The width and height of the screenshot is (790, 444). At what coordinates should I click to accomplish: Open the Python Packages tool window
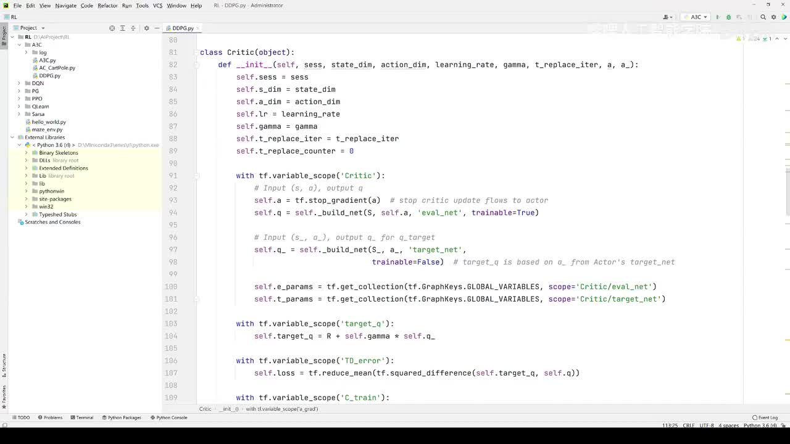121,417
